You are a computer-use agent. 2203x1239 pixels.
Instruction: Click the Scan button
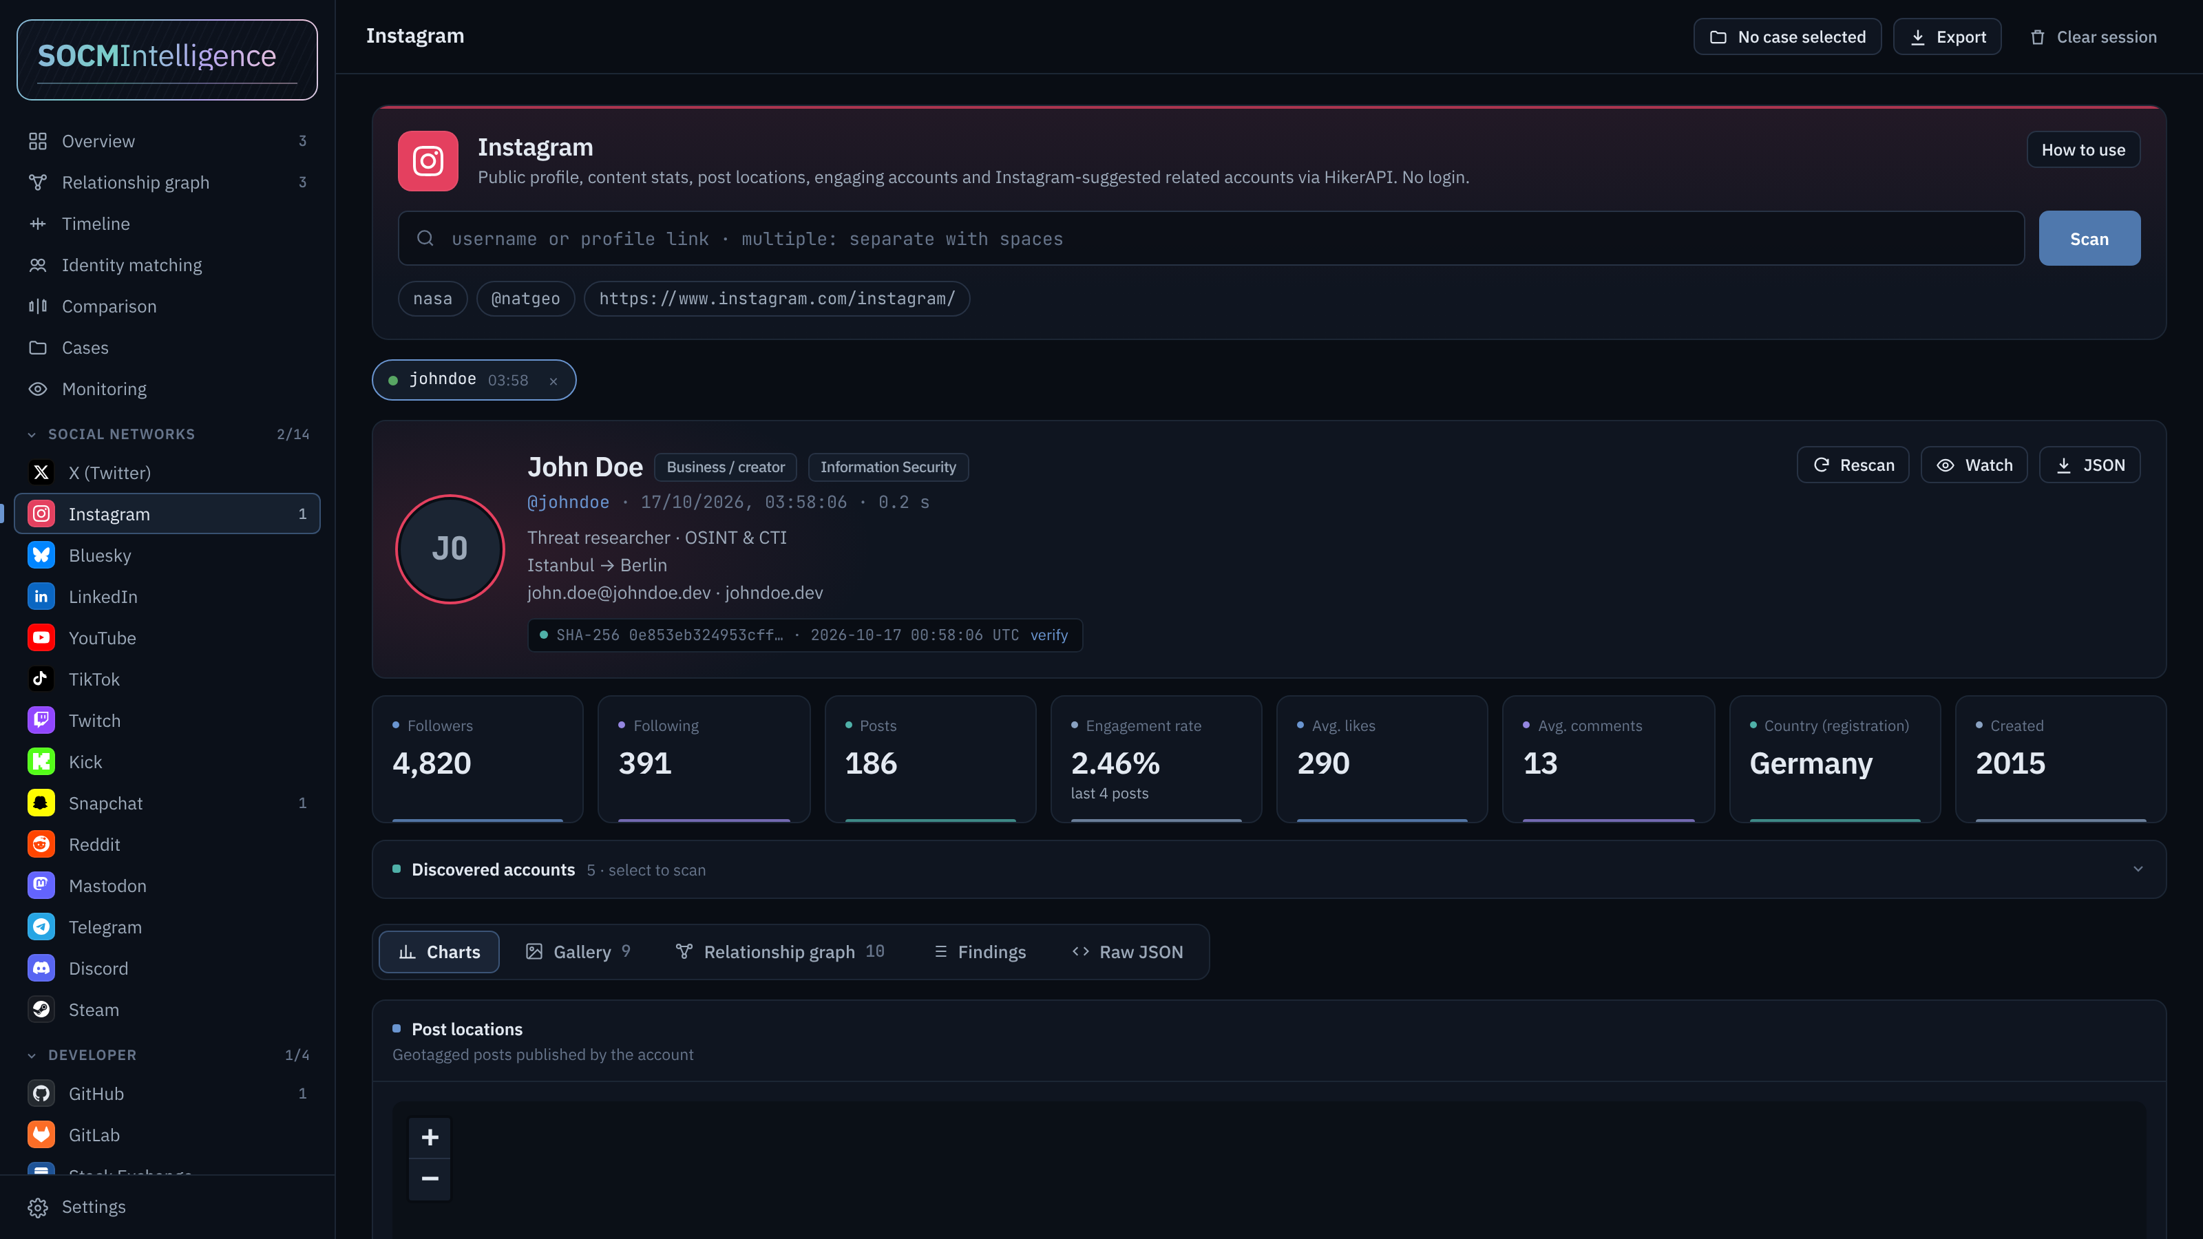click(x=2089, y=239)
